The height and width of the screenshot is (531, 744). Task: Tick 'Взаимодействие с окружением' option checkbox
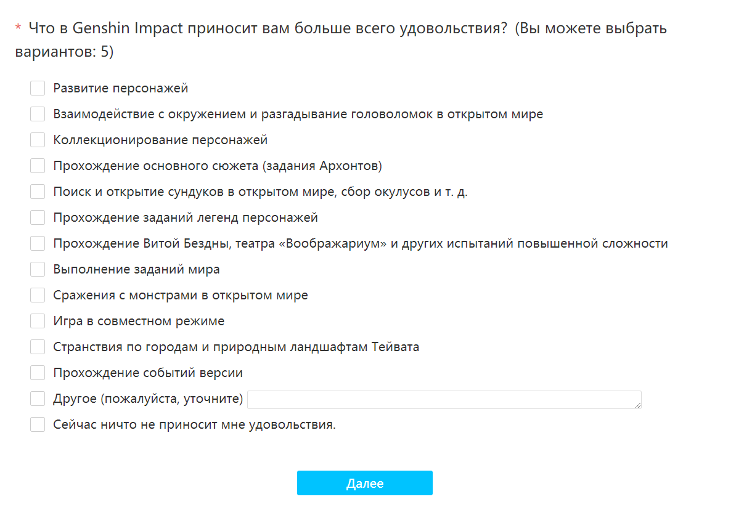click(38, 115)
